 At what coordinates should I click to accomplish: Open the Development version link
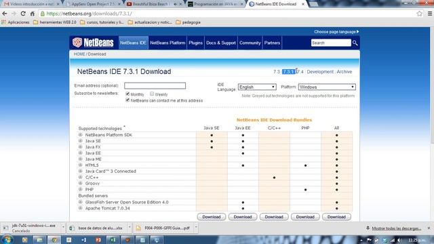coord(320,72)
